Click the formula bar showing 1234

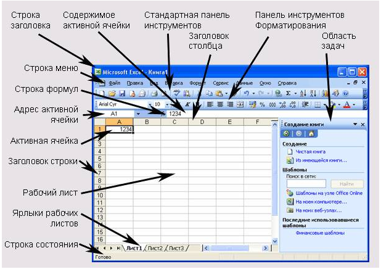click(266, 114)
